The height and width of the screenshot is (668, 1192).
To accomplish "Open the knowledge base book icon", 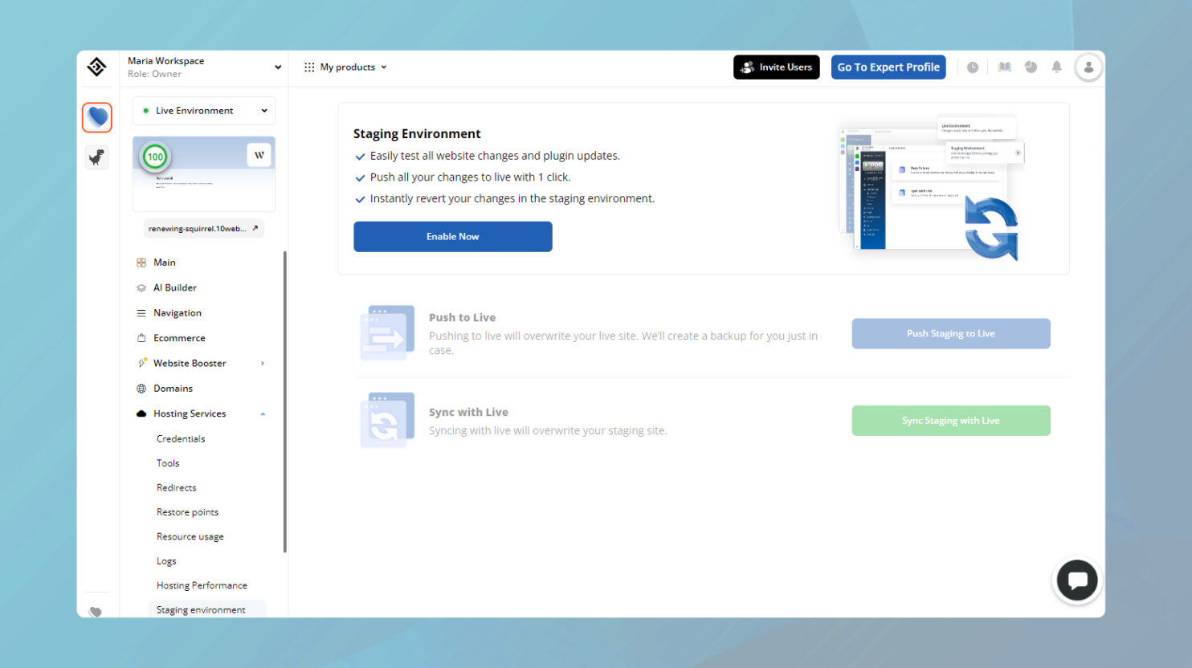I will pyautogui.click(x=1004, y=67).
